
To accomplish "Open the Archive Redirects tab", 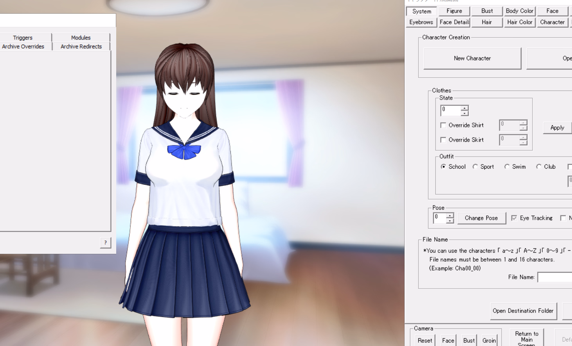I will (81, 46).
